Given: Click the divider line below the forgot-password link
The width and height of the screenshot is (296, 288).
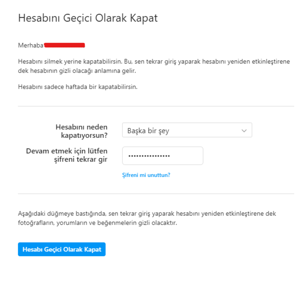Looking at the screenshot, I should (x=156, y=194).
